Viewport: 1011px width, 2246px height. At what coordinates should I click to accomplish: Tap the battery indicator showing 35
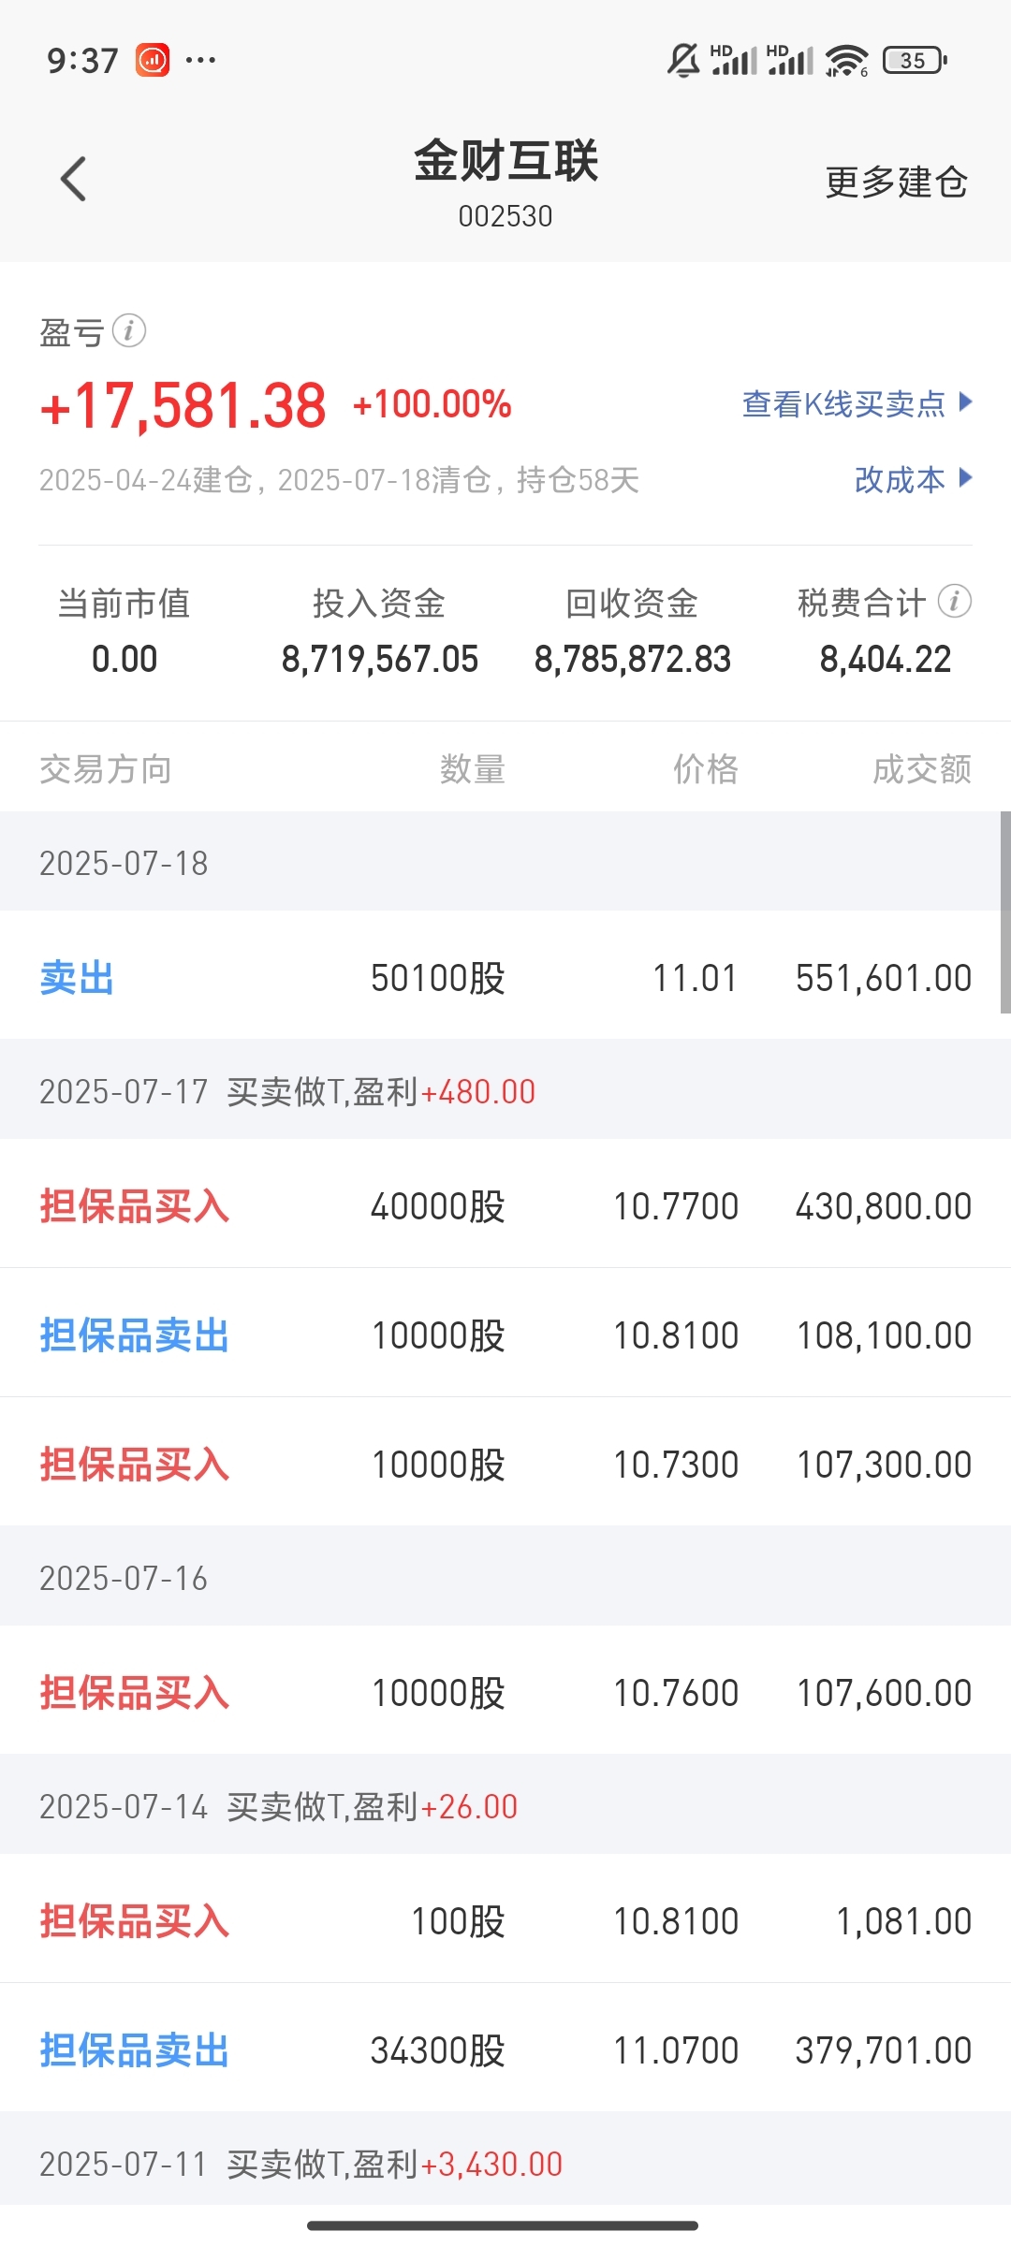pos(916,61)
